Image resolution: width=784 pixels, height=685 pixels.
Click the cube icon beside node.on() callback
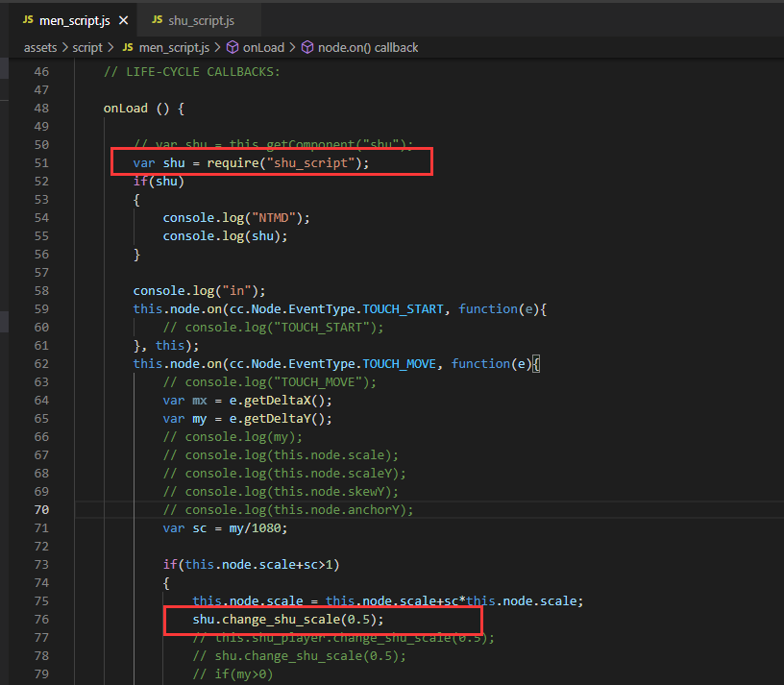click(307, 47)
